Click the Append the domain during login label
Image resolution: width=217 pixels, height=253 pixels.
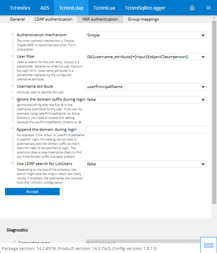coord(47,129)
